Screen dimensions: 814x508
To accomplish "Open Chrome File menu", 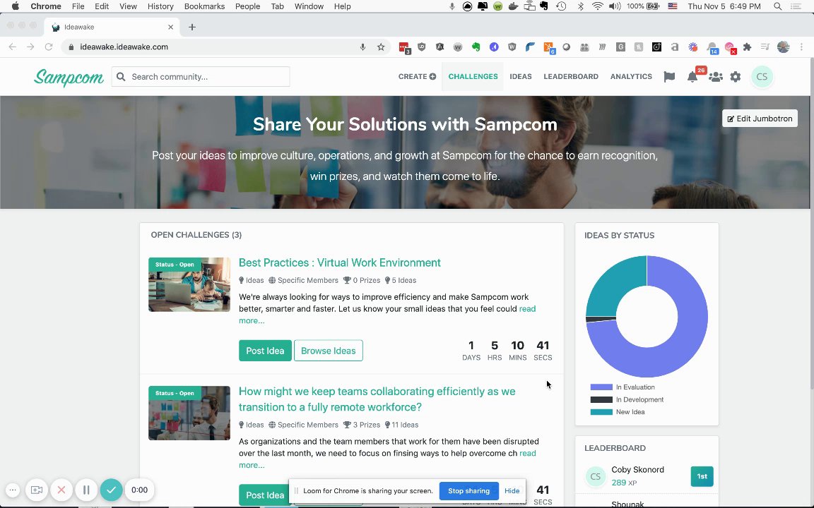I will [x=78, y=6].
